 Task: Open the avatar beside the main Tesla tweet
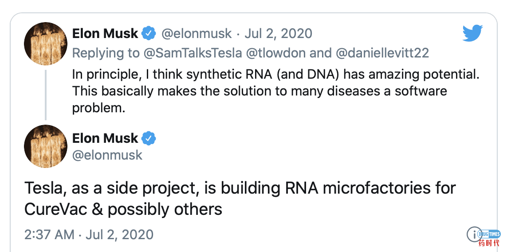(46, 146)
